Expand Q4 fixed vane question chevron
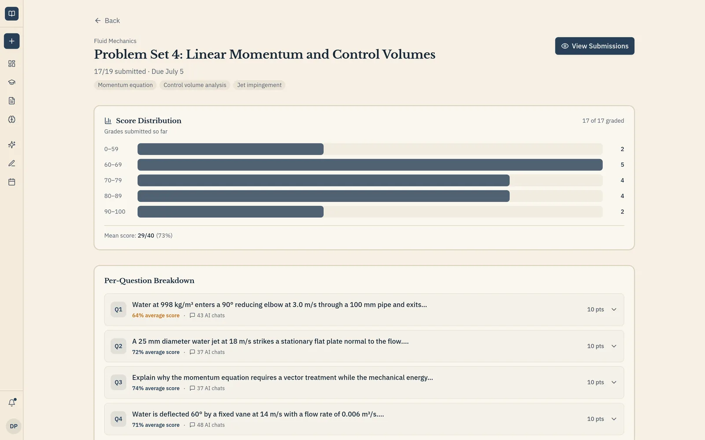 (614, 419)
